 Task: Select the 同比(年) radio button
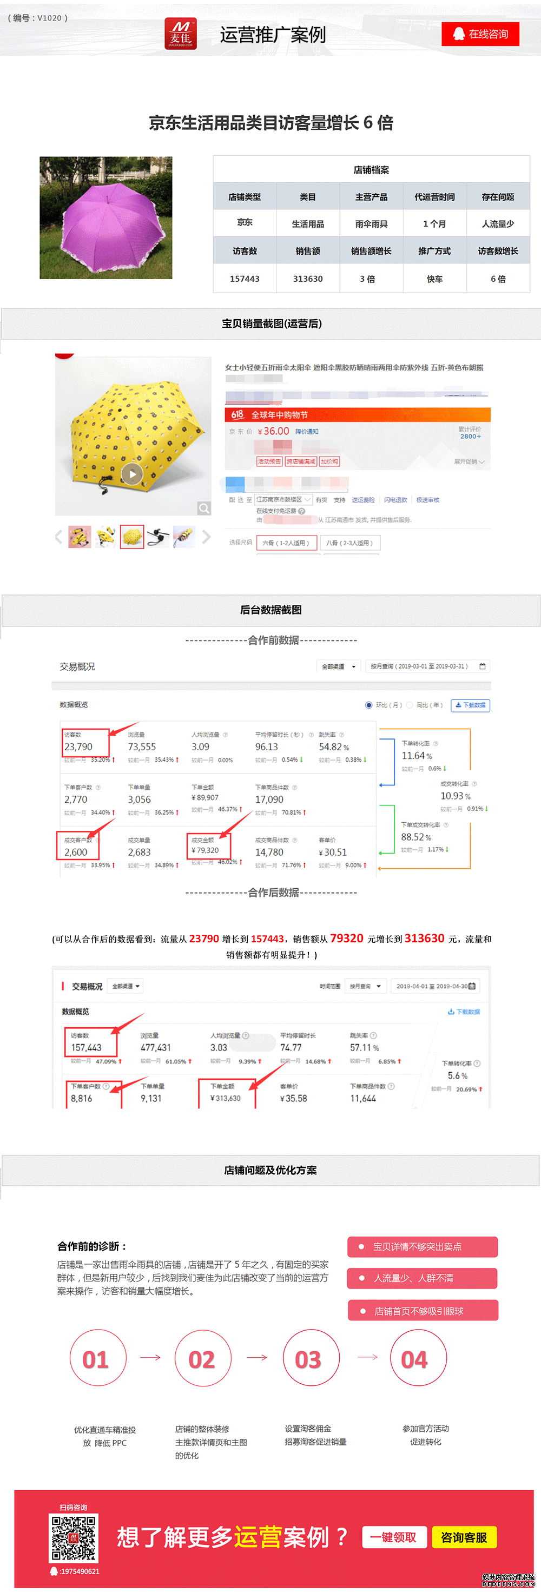click(410, 704)
